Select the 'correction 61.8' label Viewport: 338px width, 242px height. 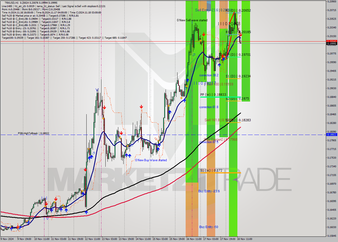click(209, 107)
